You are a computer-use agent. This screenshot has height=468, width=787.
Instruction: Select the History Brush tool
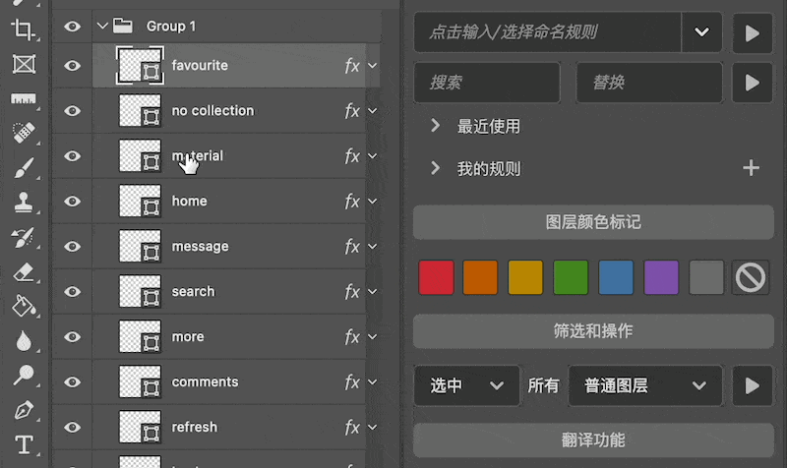point(23,237)
